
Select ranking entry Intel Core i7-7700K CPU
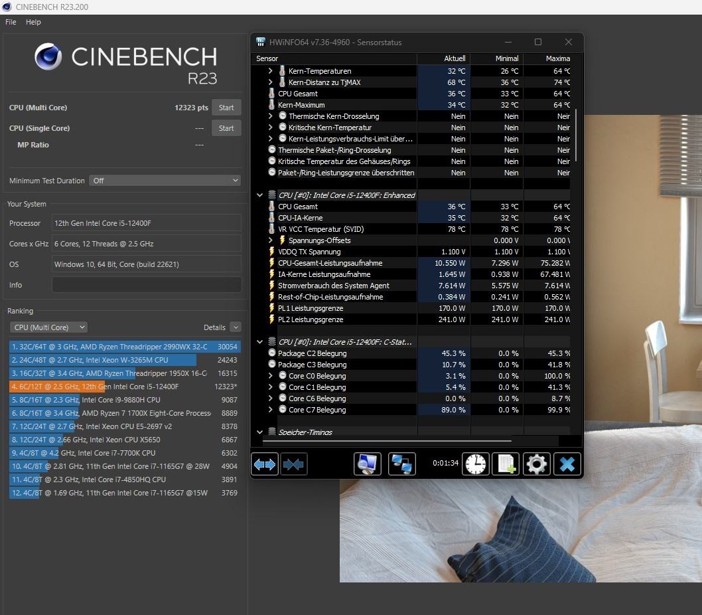tap(125, 453)
